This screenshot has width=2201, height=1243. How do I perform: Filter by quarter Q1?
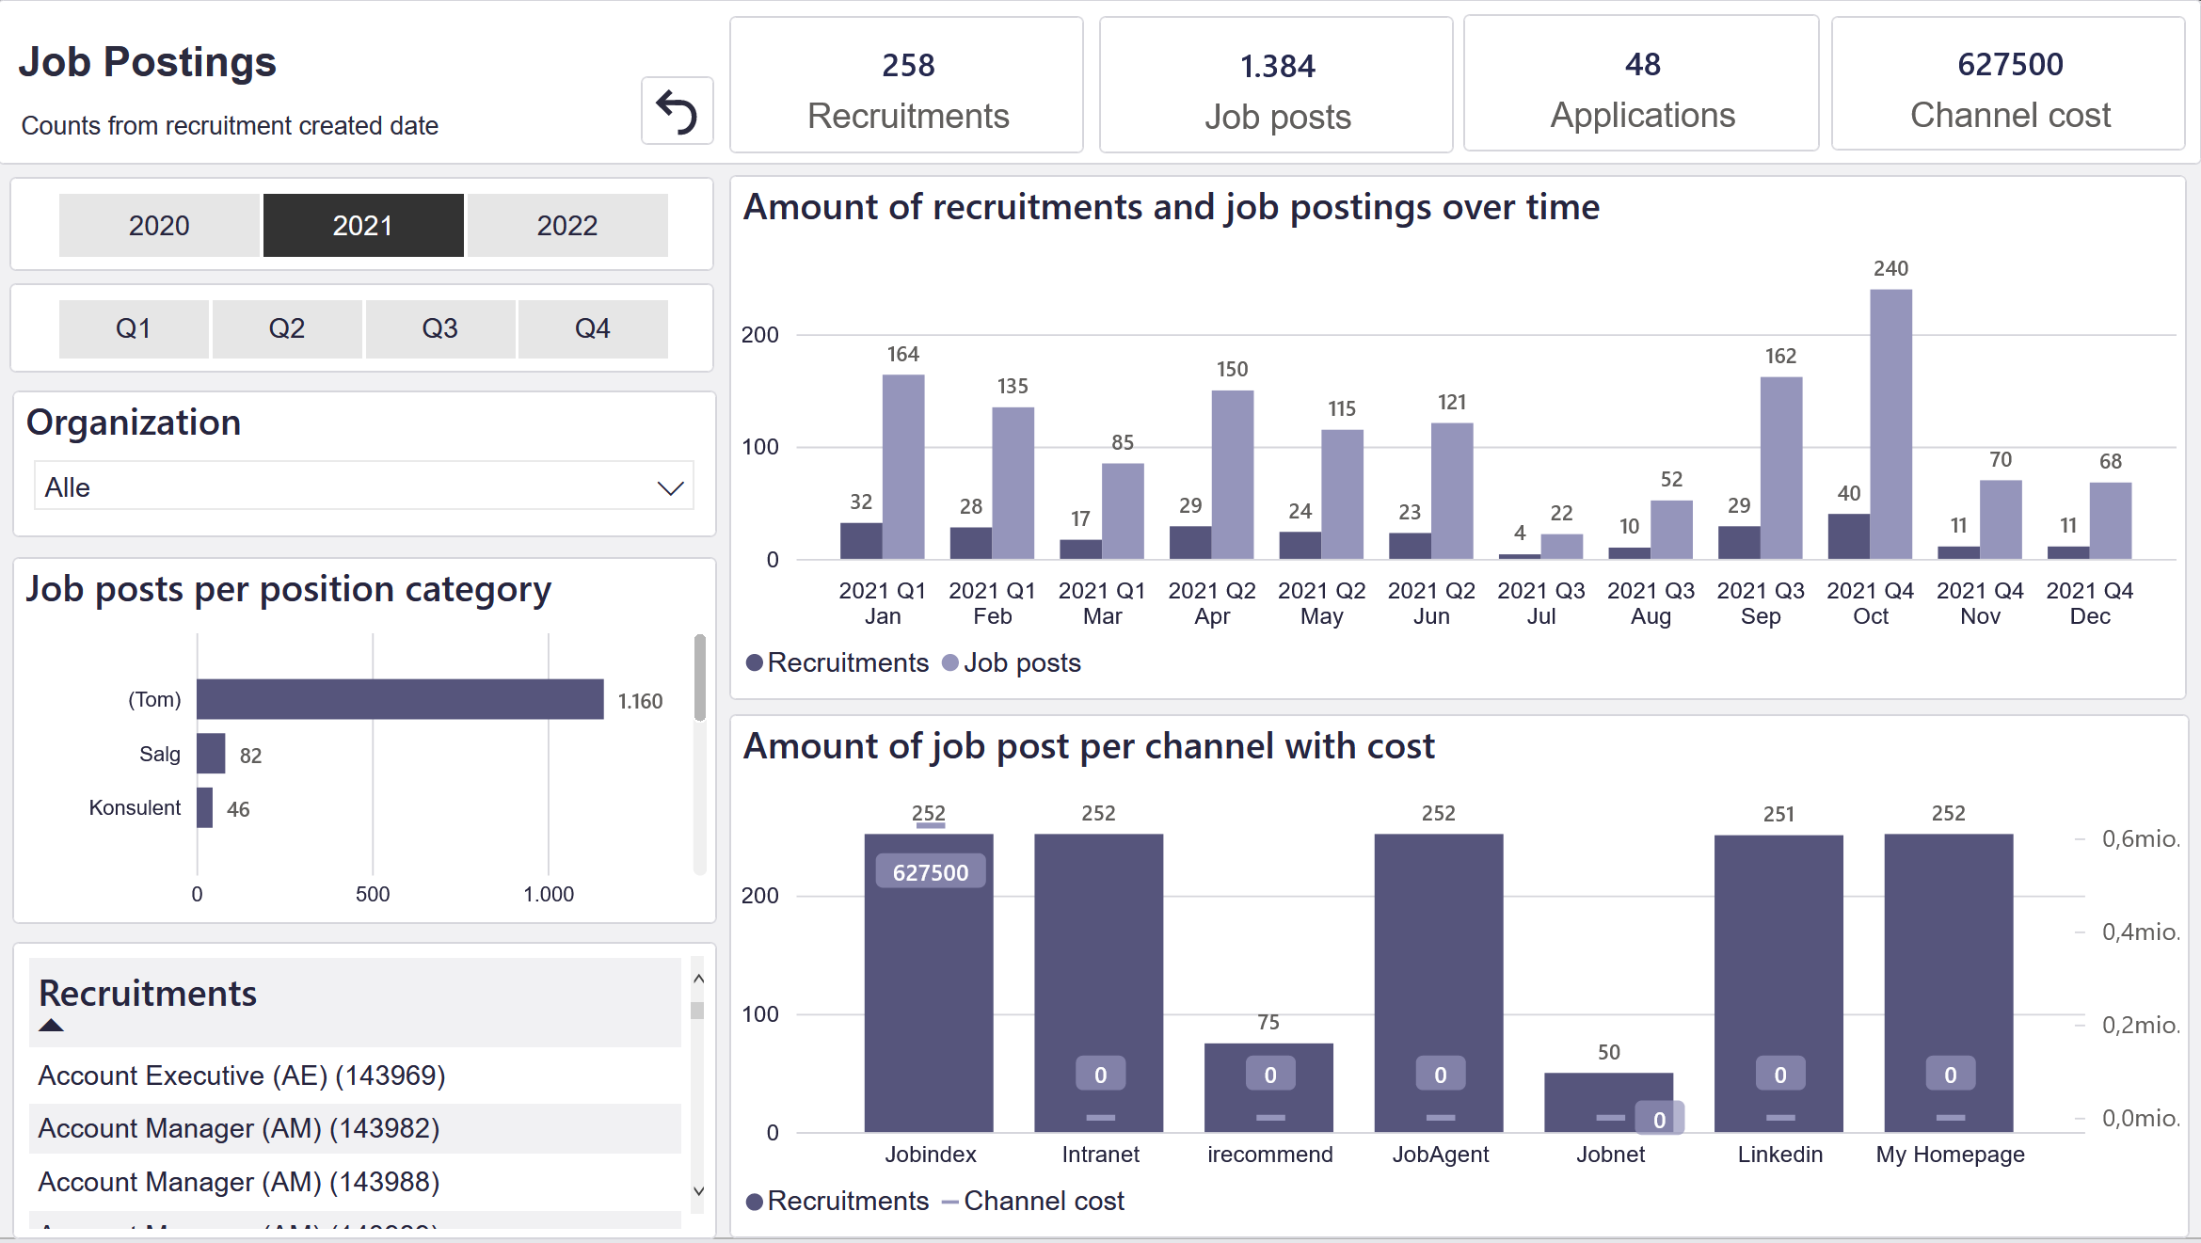click(134, 328)
